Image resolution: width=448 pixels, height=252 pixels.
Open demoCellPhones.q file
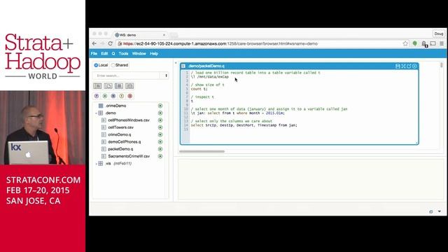125,141
